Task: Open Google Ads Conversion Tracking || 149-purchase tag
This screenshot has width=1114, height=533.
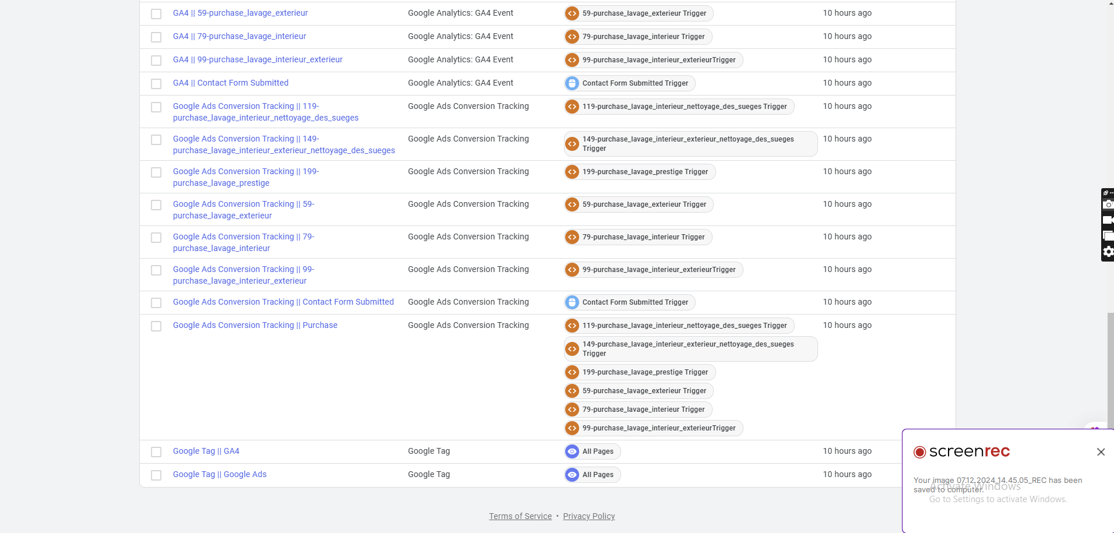Action: point(284,144)
